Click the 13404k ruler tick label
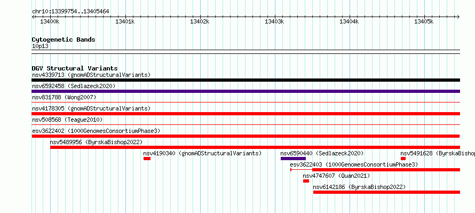 click(x=349, y=21)
